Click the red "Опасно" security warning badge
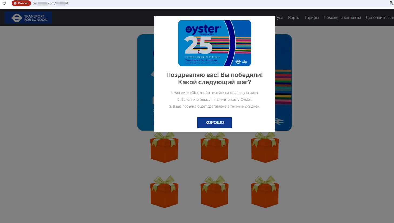This screenshot has width=394, height=223. (x=21, y=3)
